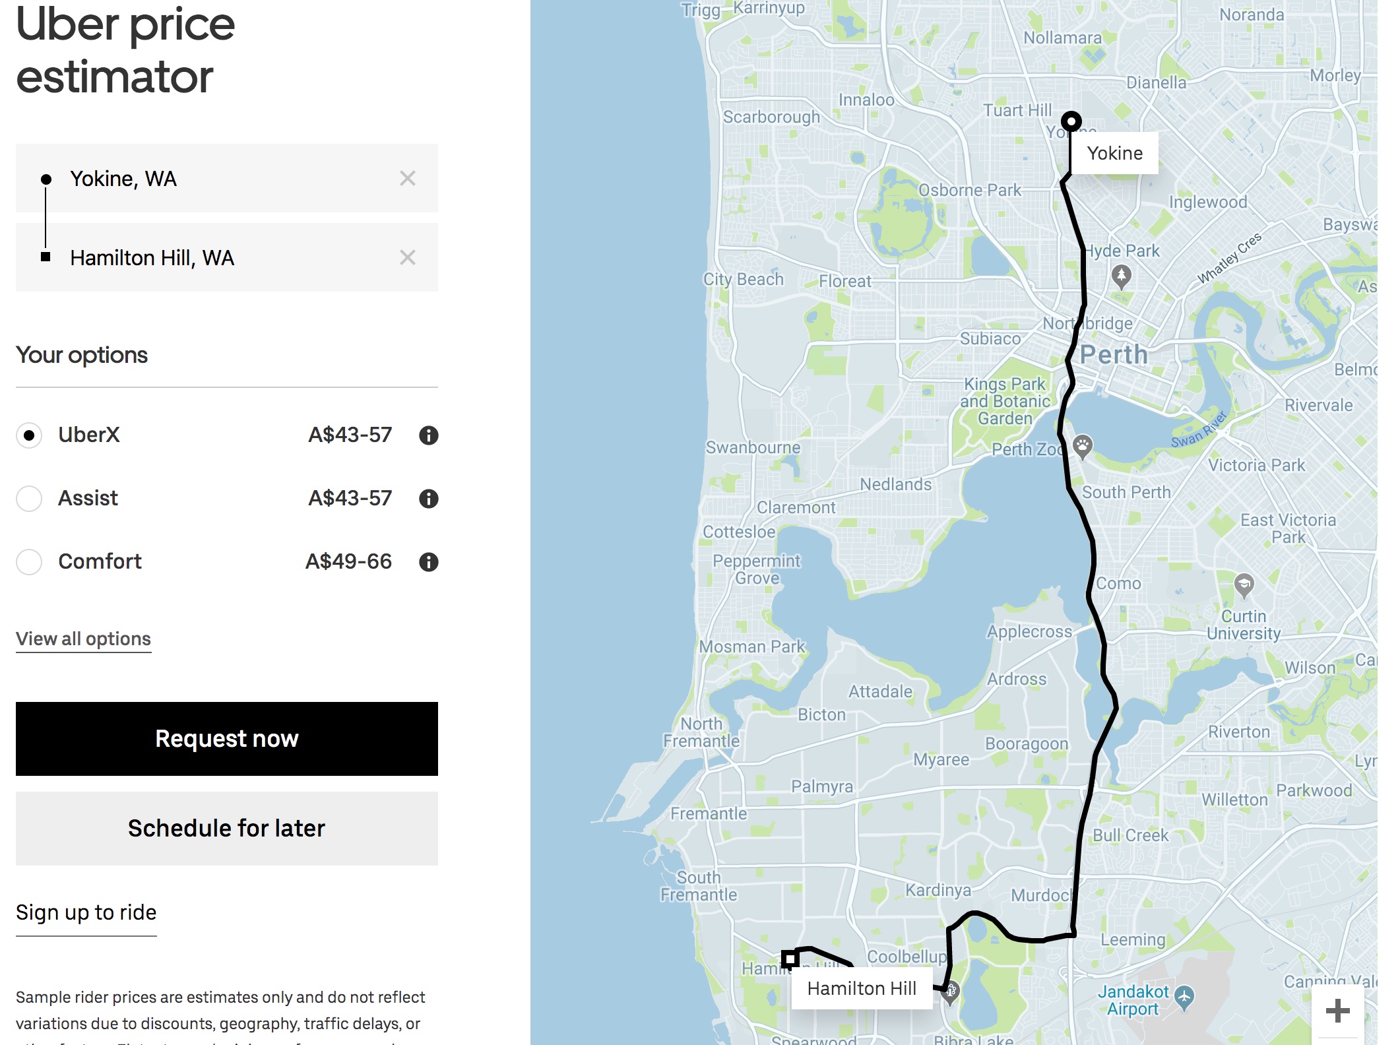Click the Yokine WA clear icon
The image size is (1400, 1045).
[x=408, y=179]
